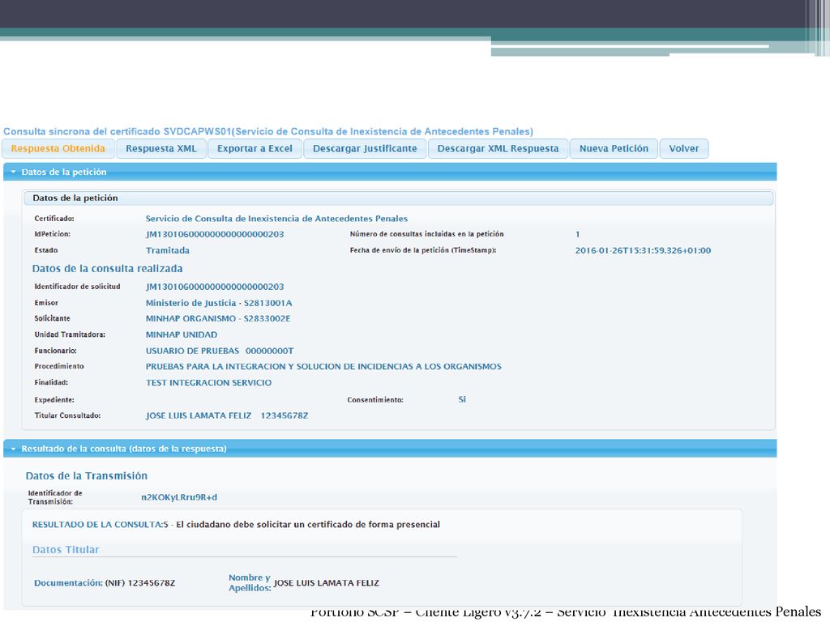This screenshot has width=830, height=622.
Task: Select the IdPeticion value JM13010600000000000000203
Action: click(x=214, y=234)
